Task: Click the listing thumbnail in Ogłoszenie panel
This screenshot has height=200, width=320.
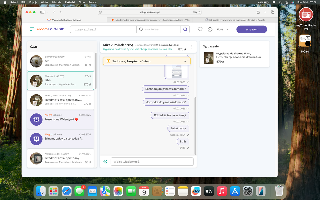Action: [x=209, y=58]
